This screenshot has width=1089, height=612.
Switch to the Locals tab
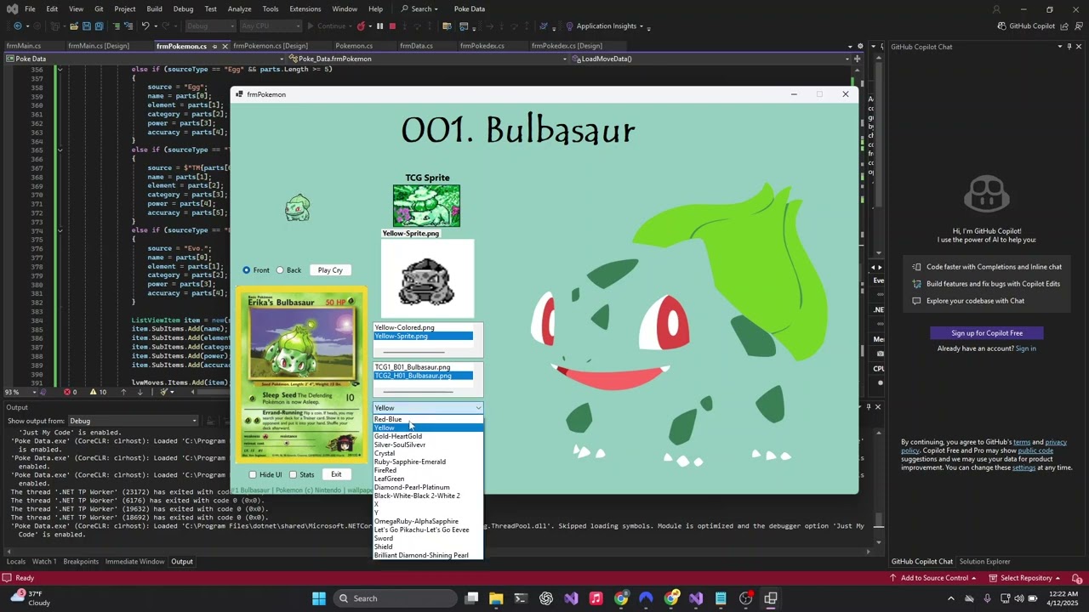pos(16,562)
